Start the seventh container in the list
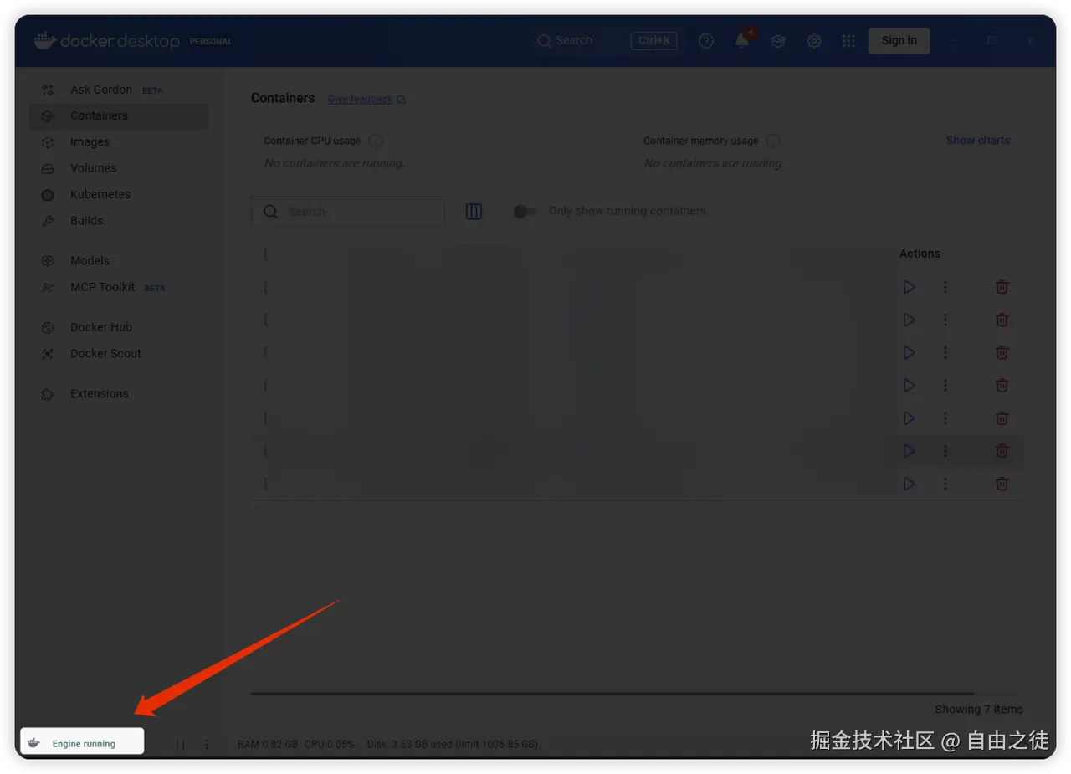Screen dimensions: 1071x774 click(x=909, y=484)
